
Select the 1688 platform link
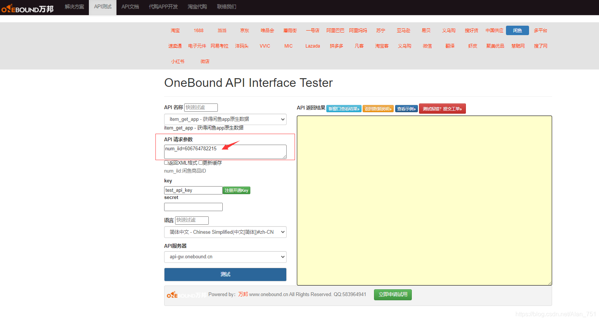click(199, 31)
